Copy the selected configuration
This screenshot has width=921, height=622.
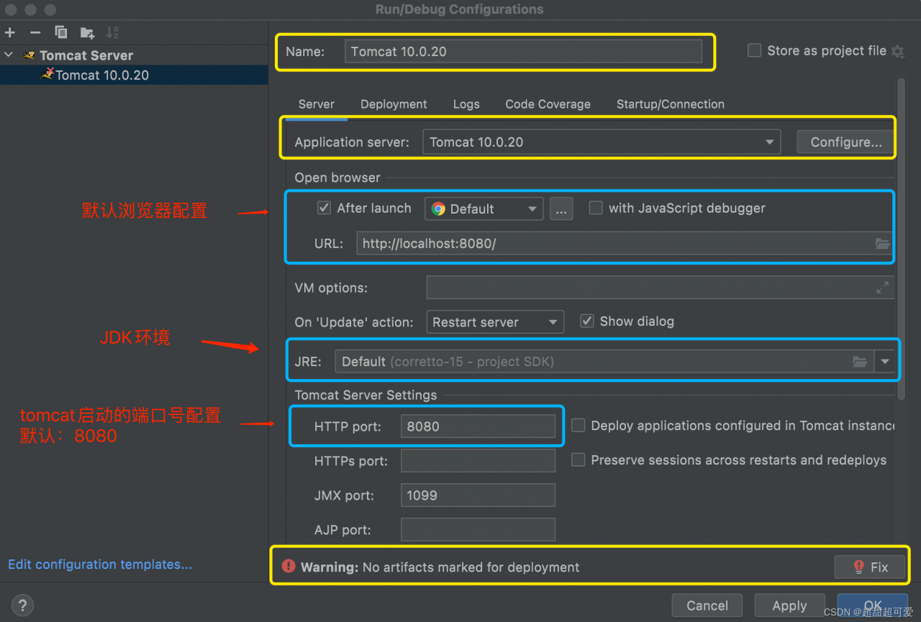tap(61, 32)
